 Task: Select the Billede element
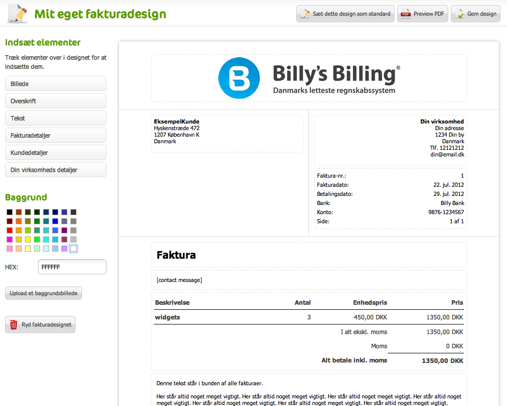(56, 84)
